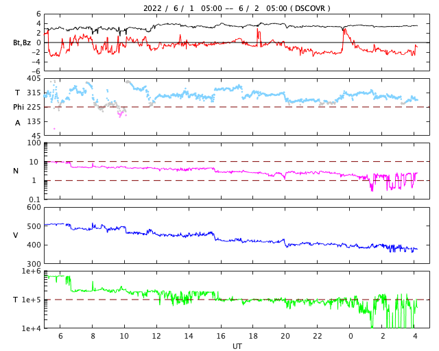
Task: Click the '500' tick on the velocity panel
Action: (x=34, y=226)
